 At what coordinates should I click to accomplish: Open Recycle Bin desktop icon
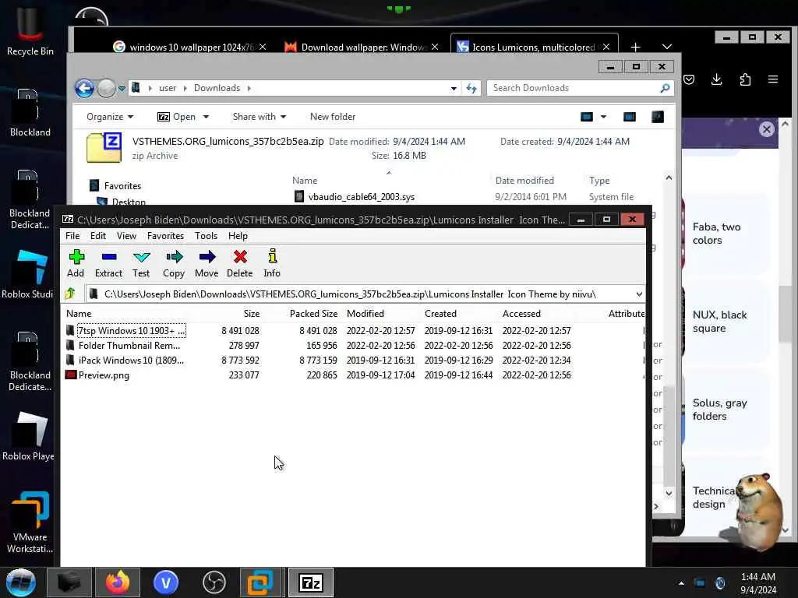coord(30,31)
